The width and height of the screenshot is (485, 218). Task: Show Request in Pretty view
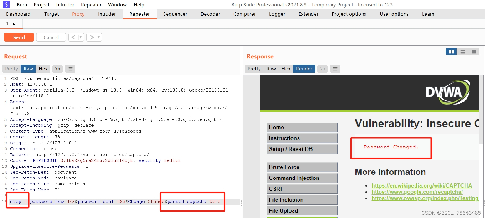(x=11, y=69)
